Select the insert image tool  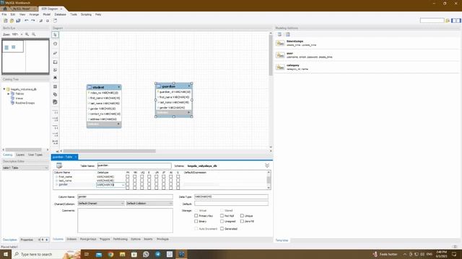click(55, 78)
